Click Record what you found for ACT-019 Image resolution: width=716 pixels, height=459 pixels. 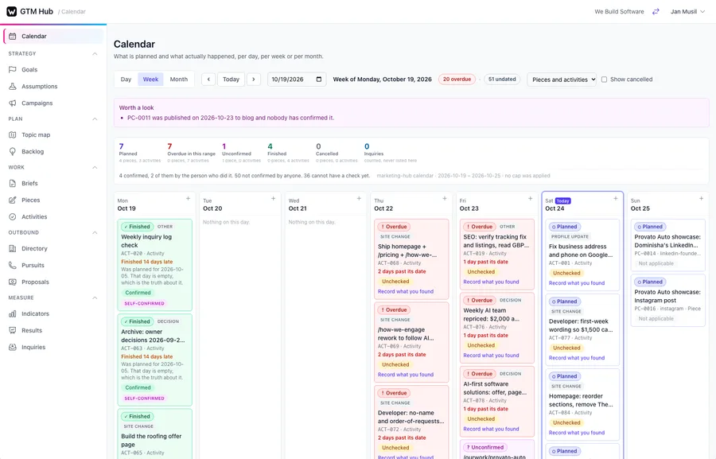(x=491, y=282)
